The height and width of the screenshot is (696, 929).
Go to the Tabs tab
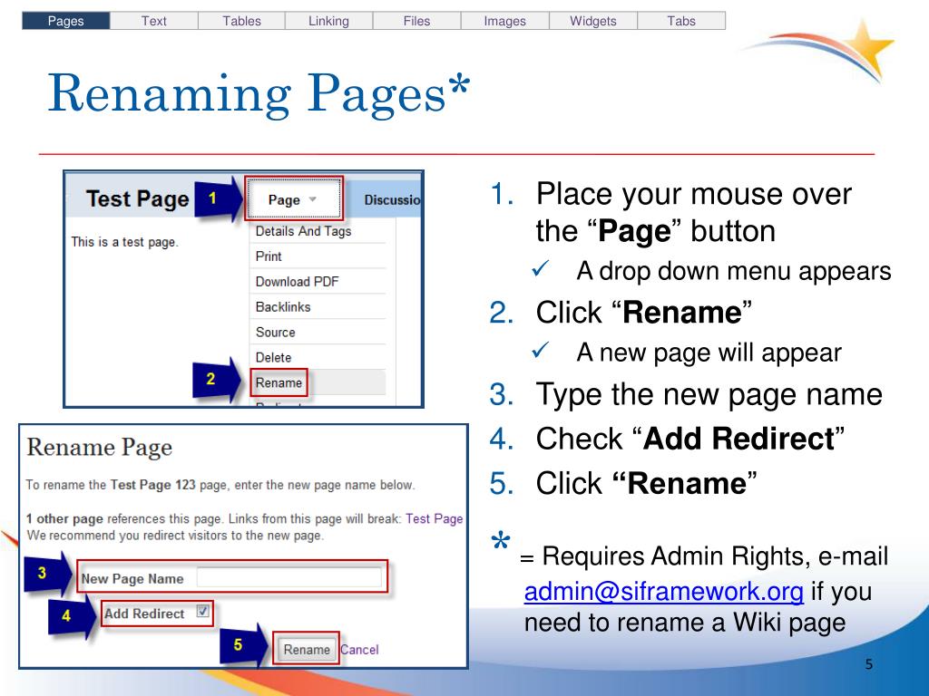[681, 21]
